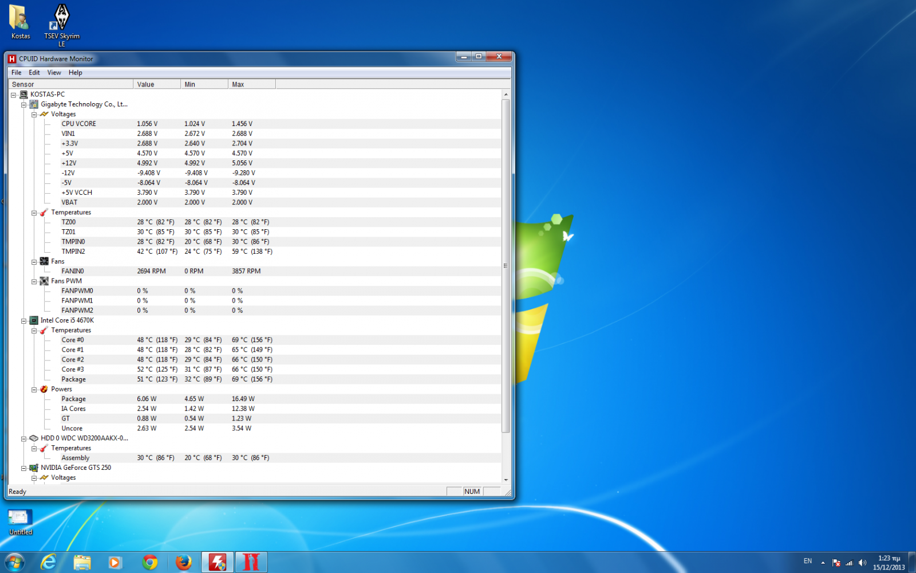Click the KOSTAS-PC computer icon

click(23, 95)
